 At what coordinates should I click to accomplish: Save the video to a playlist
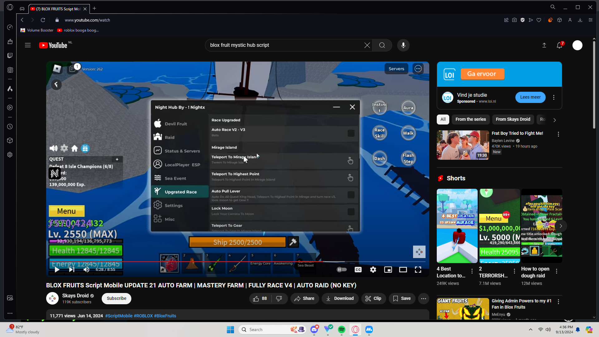tap(402, 299)
